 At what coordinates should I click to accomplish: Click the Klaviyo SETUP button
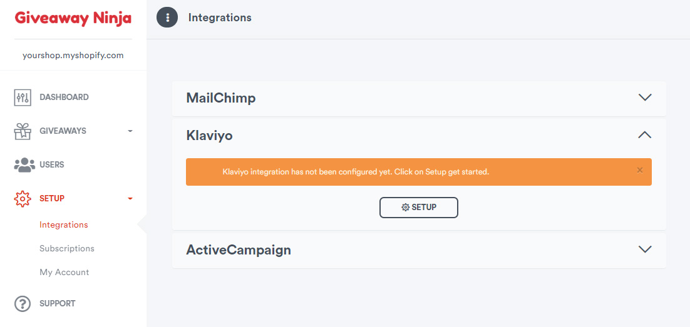pyautogui.click(x=418, y=208)
